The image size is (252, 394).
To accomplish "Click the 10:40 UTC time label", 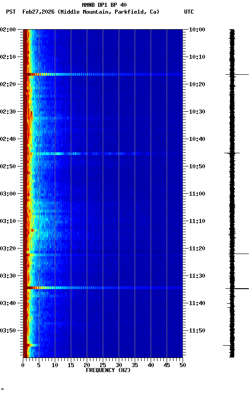I will (x=197, y=139).
